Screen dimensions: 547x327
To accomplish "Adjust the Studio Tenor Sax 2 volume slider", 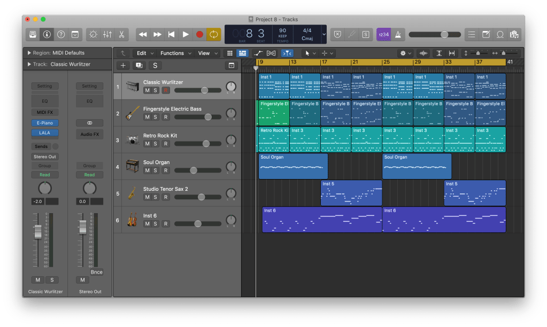I will point(201,197).
